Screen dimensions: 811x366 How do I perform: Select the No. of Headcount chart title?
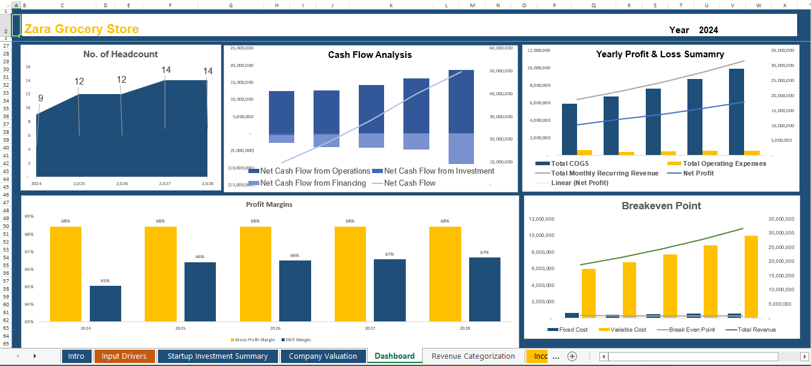coord(121,54)
